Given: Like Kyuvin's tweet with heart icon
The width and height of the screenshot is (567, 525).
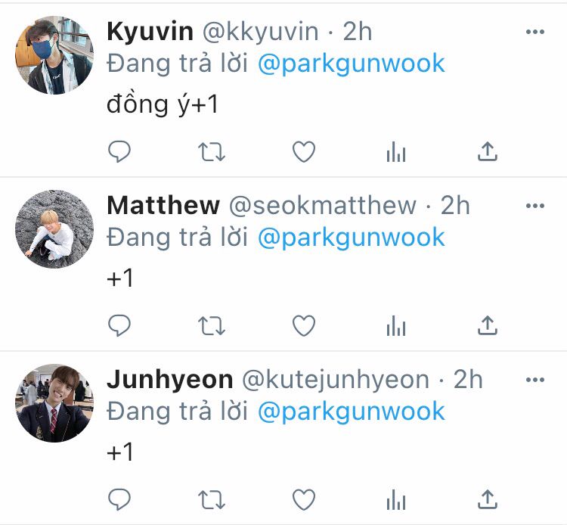Looking at the screenshot, I should [x=304, y=151].
